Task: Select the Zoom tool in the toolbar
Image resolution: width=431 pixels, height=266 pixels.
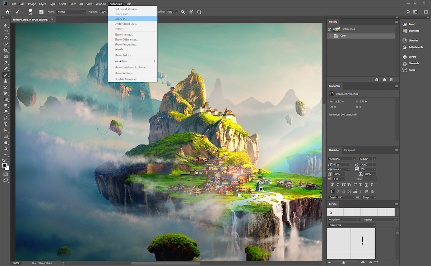Action: 6,148
